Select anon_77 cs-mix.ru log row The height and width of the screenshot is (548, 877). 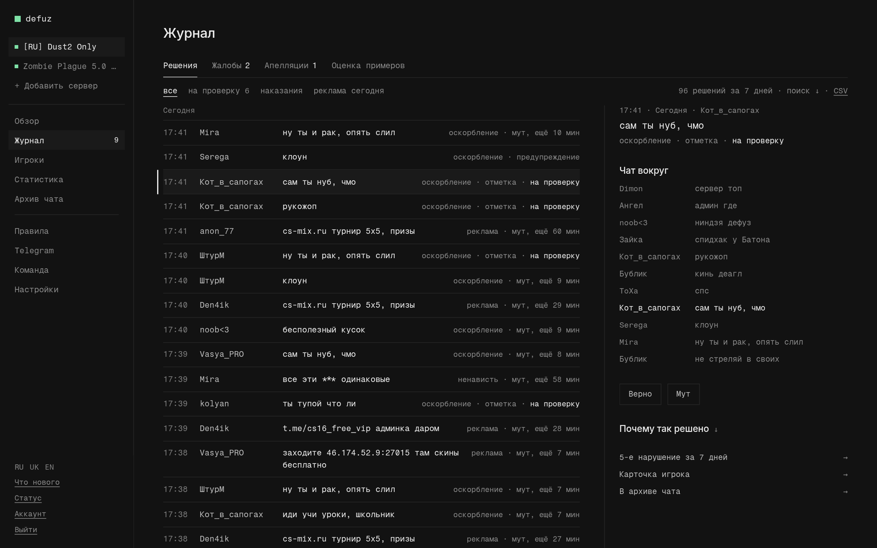click(x=371, y=231)
